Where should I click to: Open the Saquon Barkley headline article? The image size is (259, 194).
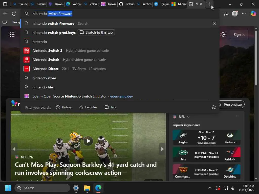(85, 168)
